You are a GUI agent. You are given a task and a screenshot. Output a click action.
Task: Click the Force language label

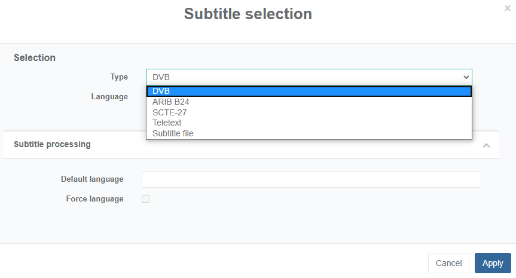(94, 199)
